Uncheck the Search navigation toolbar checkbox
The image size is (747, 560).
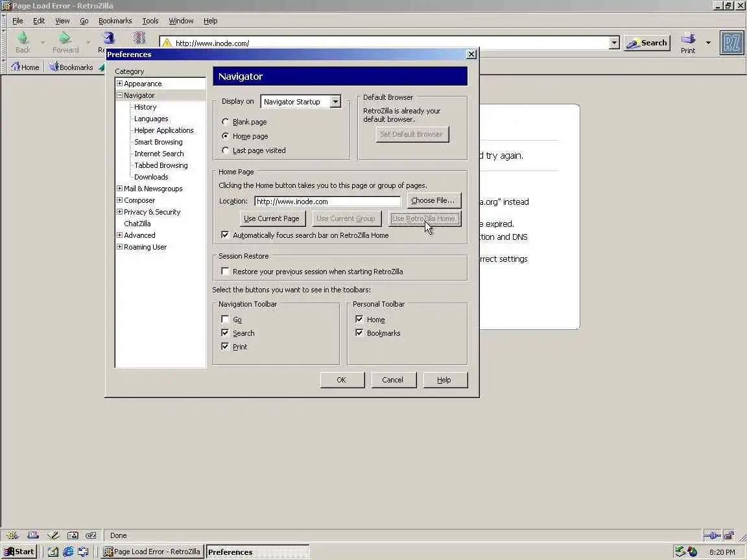coord(225,333)
